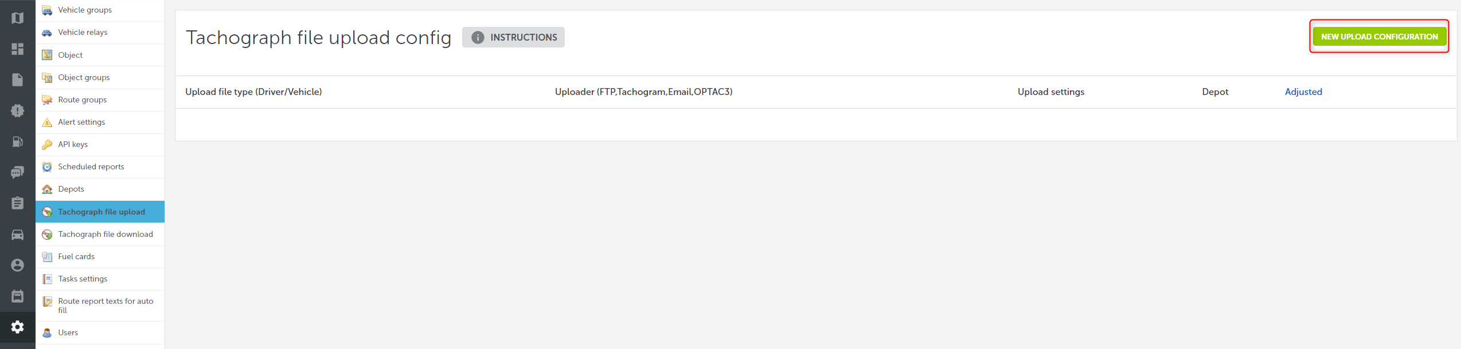
Task: Sort by the Adjusted column link
Action: [x=1303, y=92]
